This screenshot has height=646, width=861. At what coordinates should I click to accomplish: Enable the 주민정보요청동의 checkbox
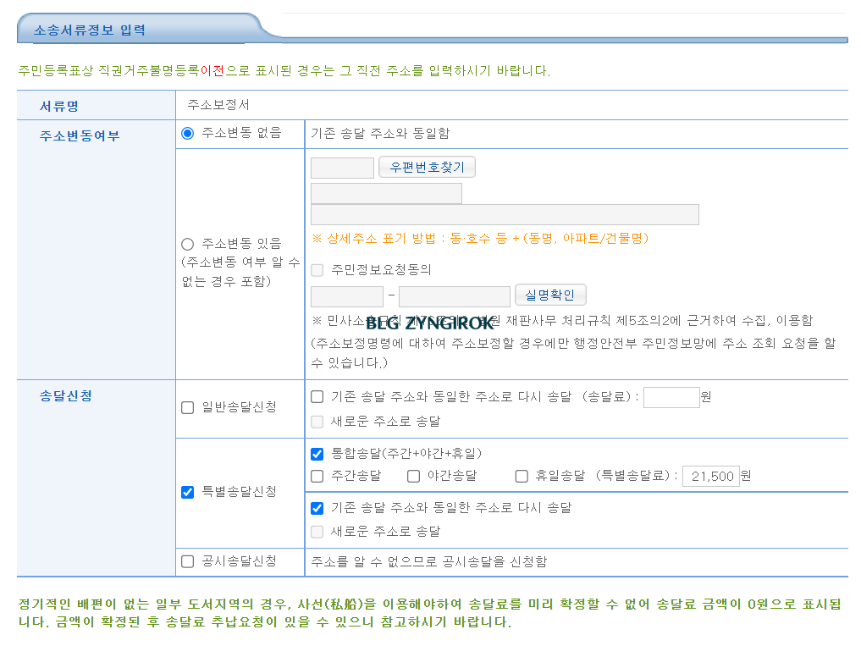pos(320,269)
